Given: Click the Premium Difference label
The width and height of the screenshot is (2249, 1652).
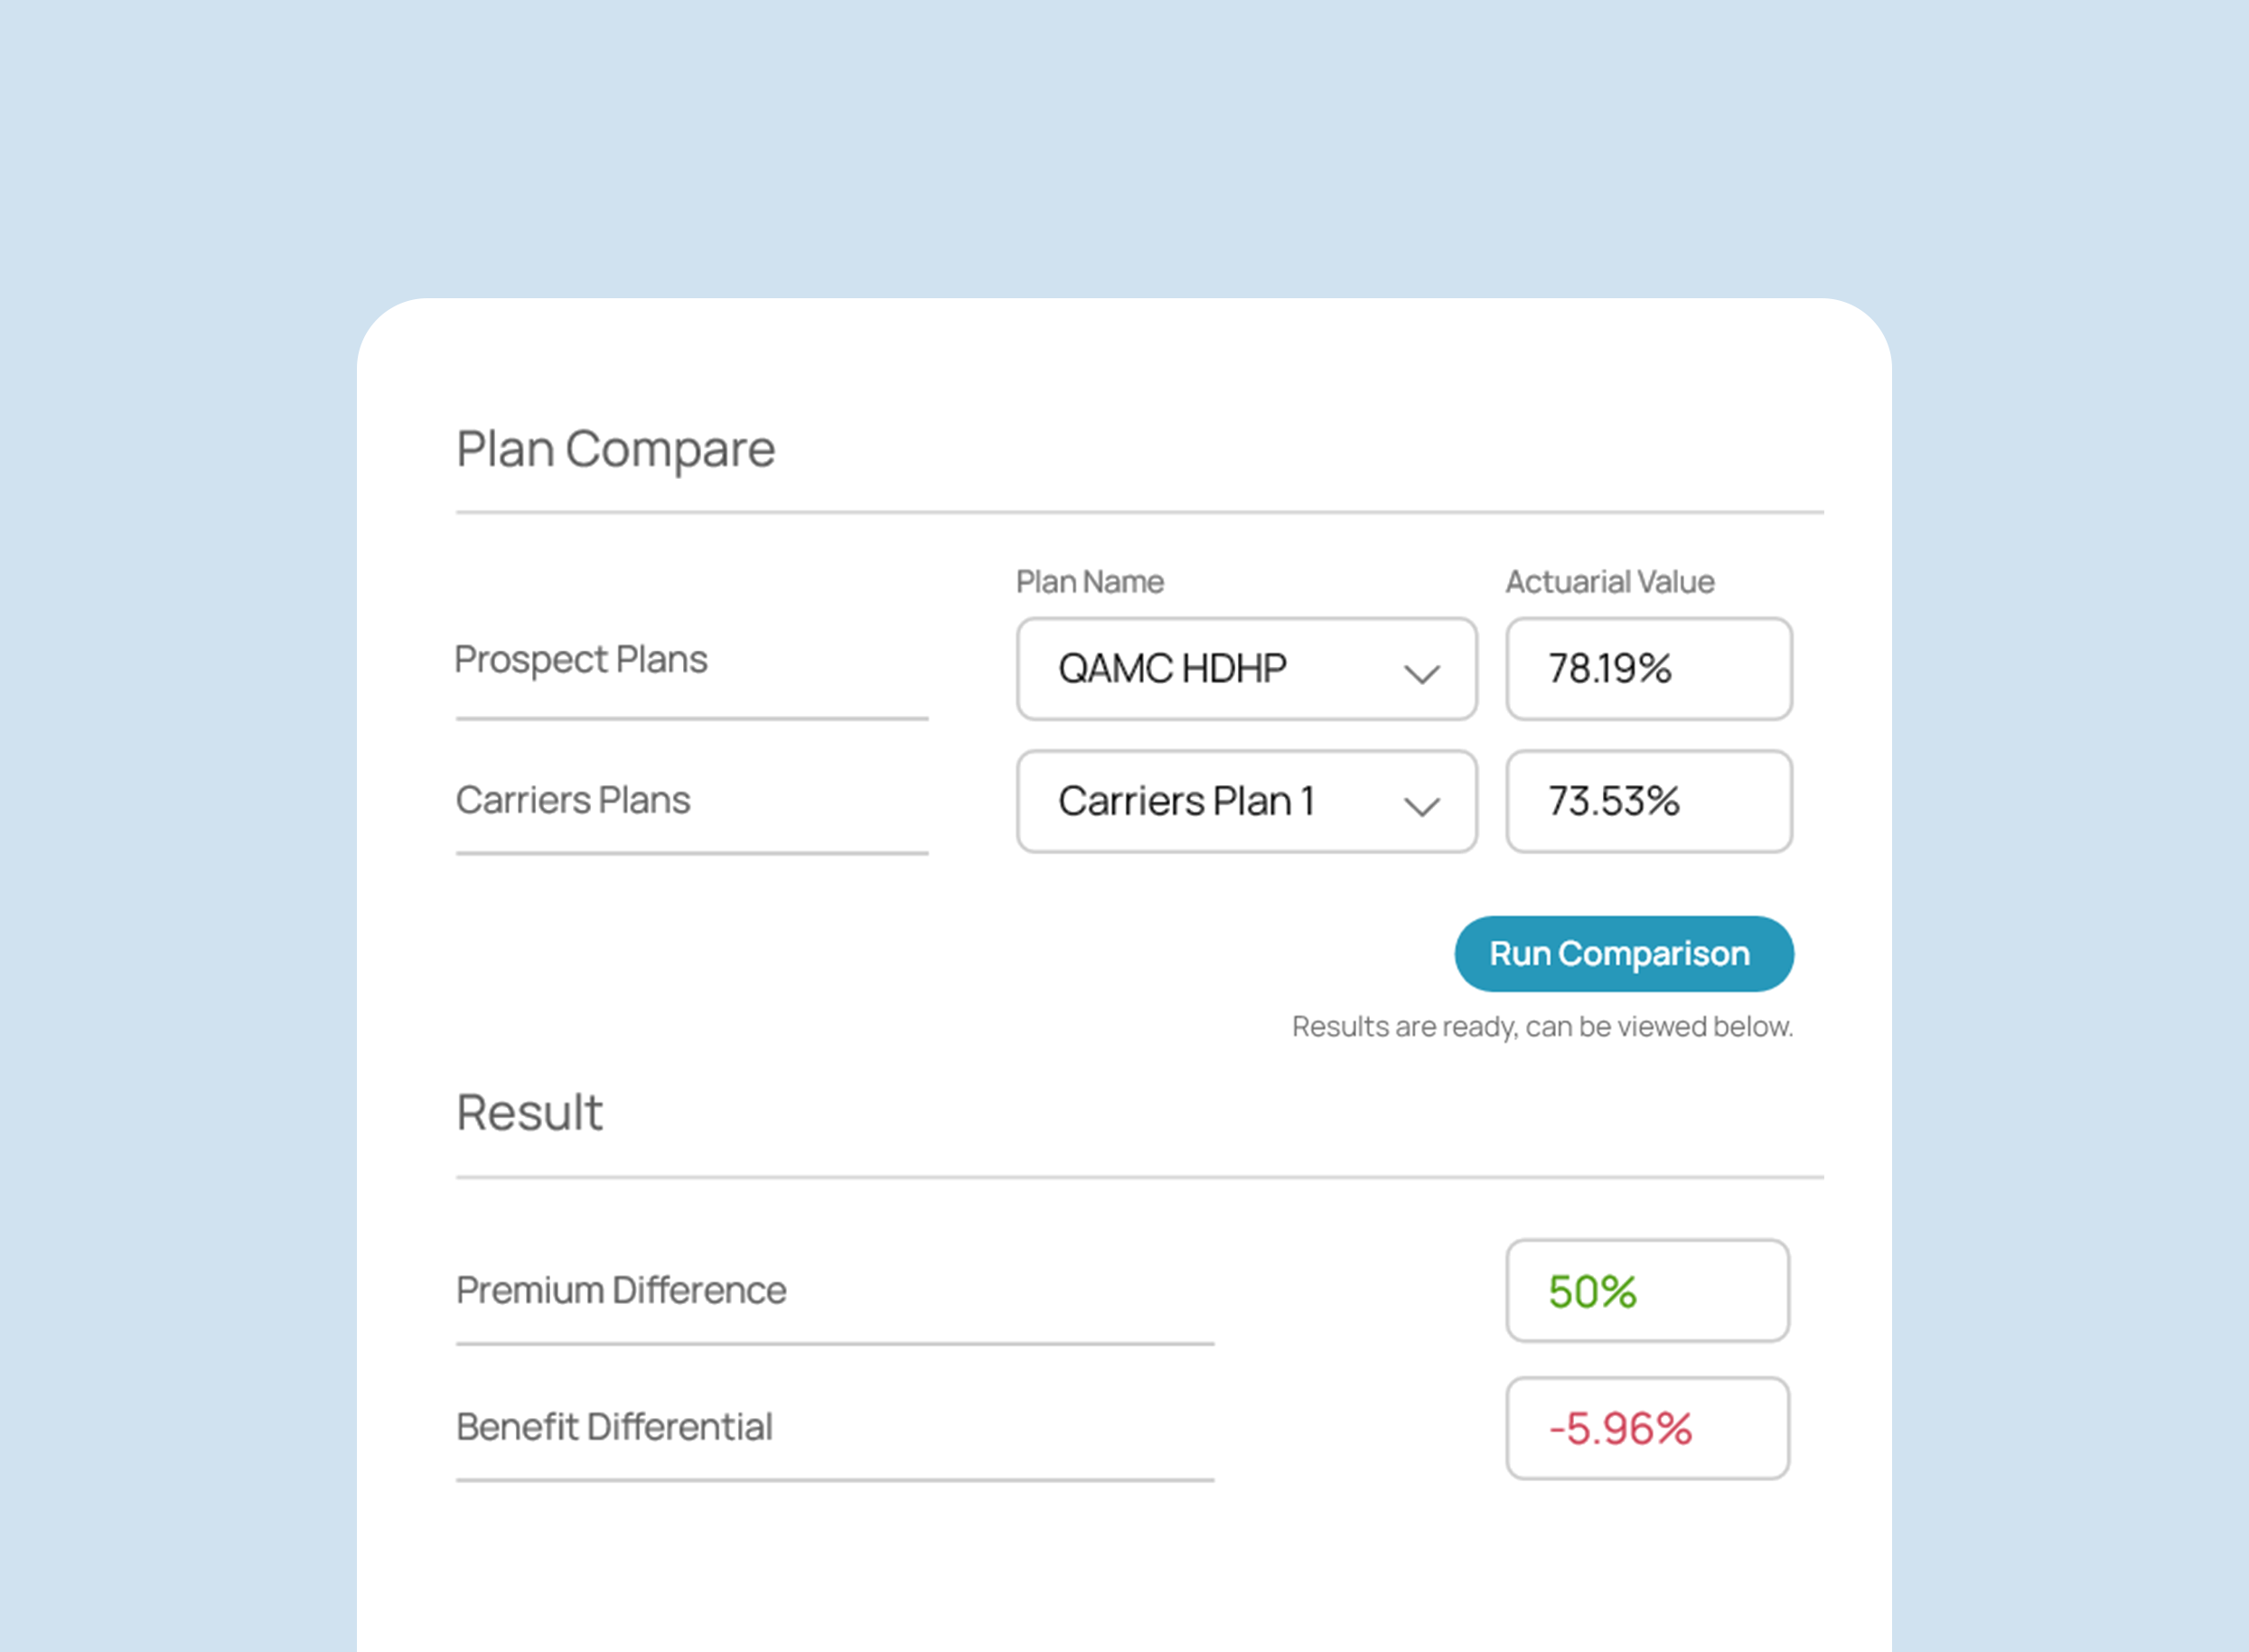Looking at the screenshot, I should (622, 1290).
